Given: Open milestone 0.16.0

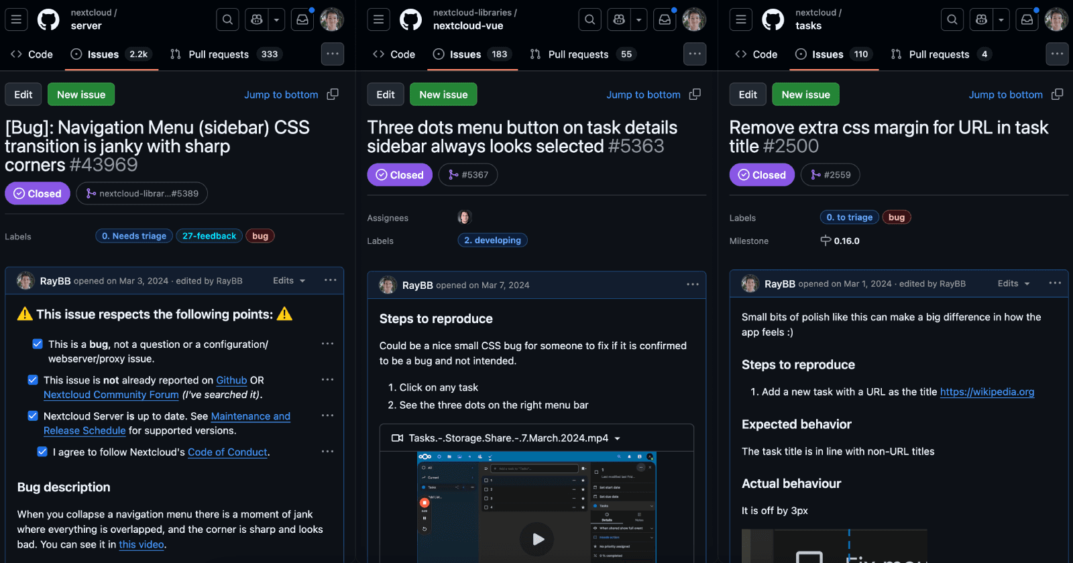Looking at the screenshot, I should [840, 241].
